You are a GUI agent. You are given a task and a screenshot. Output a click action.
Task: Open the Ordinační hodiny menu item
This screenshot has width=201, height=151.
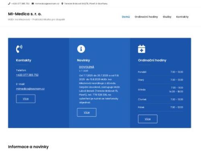click(146, 17)
